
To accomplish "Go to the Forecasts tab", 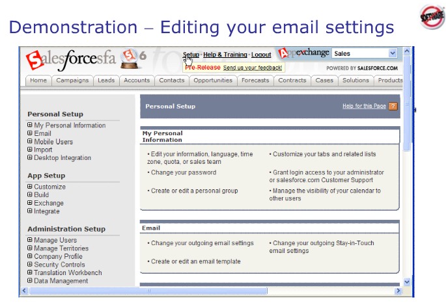I will (254, 81).
